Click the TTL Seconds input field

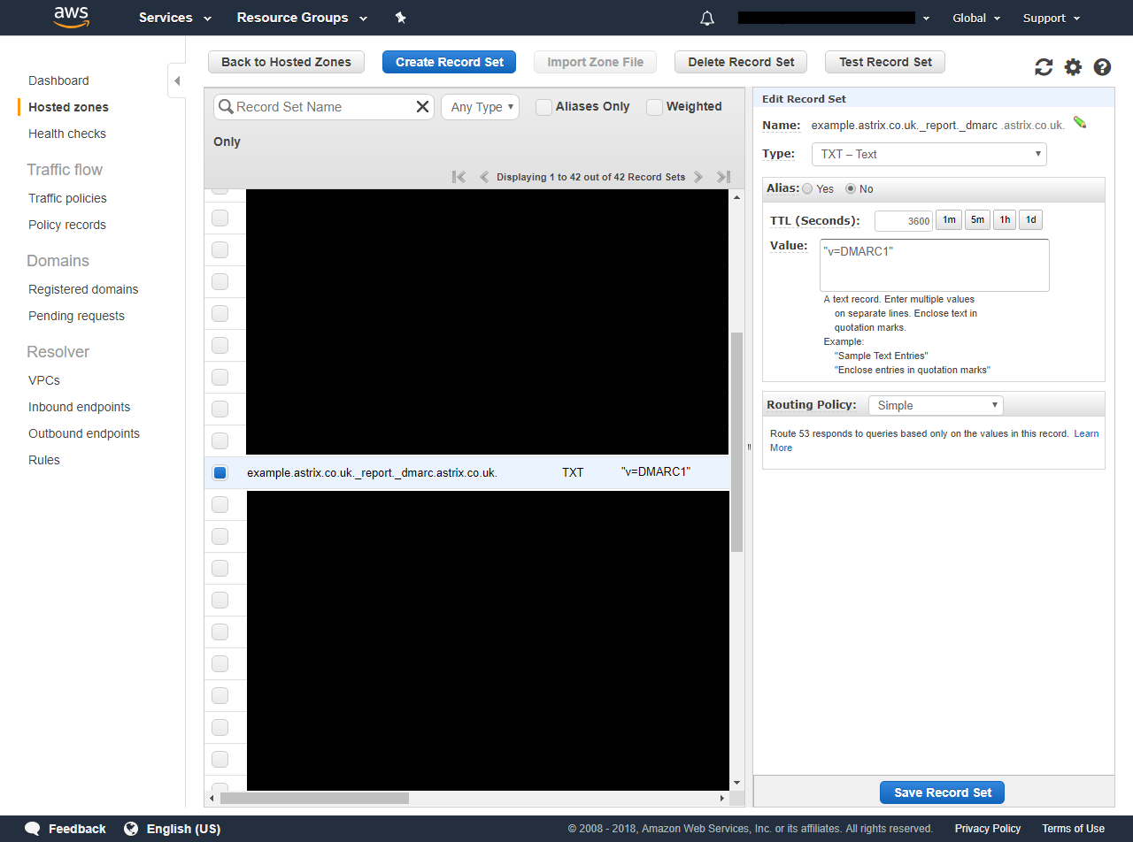point(904,221)
